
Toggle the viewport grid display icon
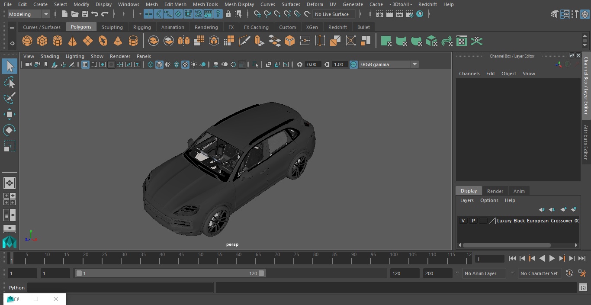point(85,64)
